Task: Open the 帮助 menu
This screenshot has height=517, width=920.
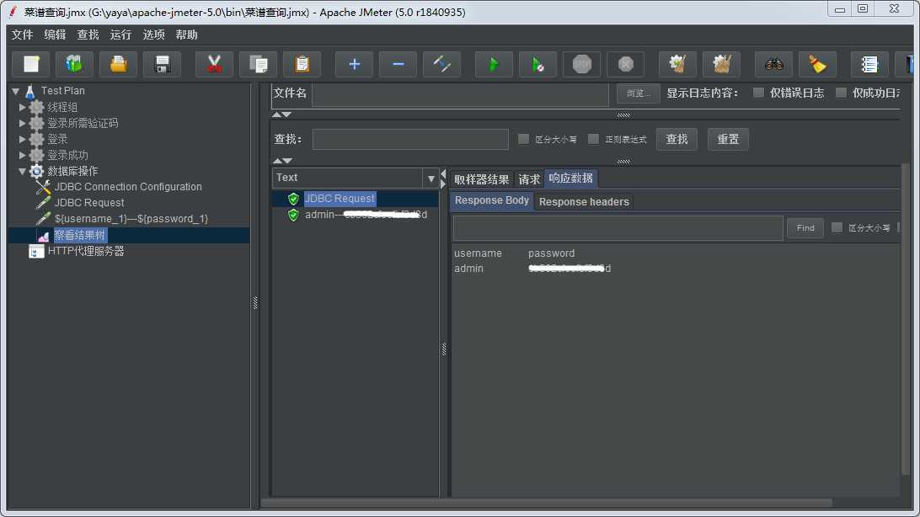Action: coord(186,35)
